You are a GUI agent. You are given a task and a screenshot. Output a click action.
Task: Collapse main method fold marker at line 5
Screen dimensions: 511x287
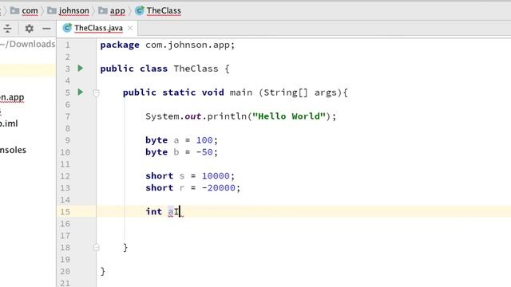point(96,93)
